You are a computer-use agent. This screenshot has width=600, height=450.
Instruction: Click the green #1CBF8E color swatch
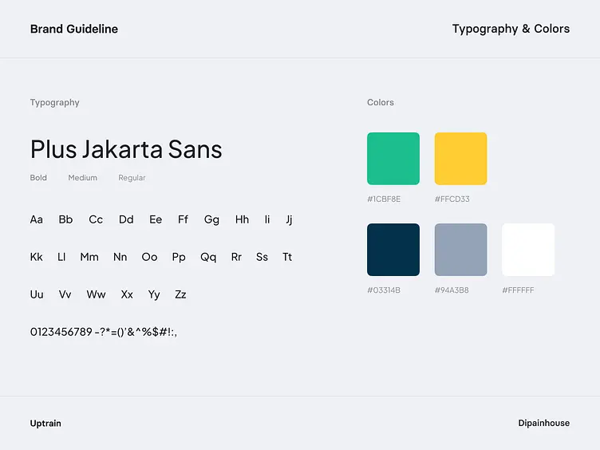click(x=393, y=159)
